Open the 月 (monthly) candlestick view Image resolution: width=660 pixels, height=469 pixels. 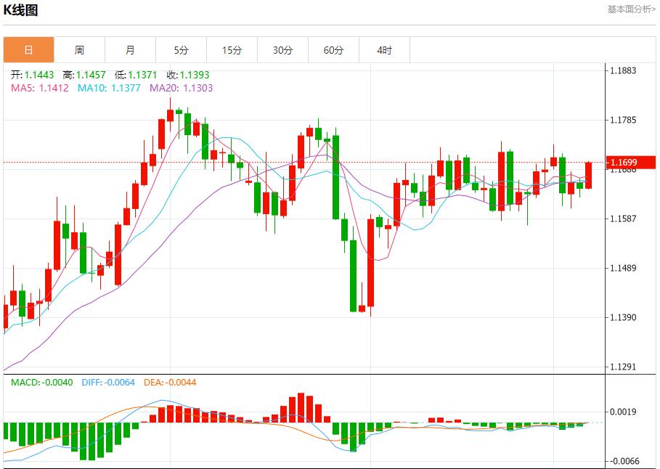click(x=130, y=49)
